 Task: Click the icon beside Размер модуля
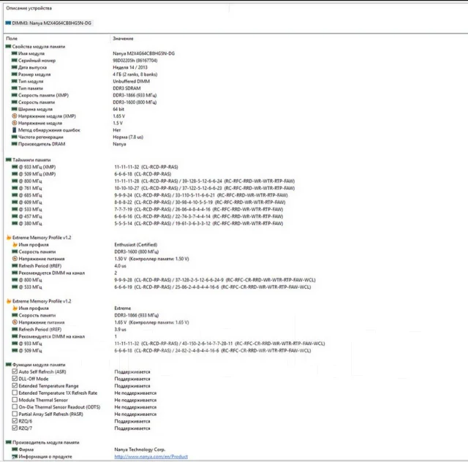(x=15, y=75)
